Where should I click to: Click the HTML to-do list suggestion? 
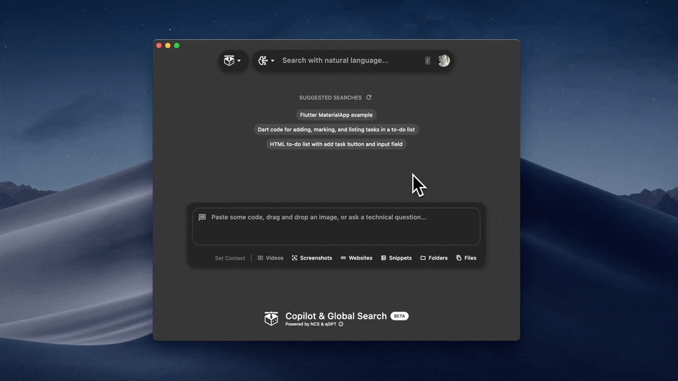point(336,144)
